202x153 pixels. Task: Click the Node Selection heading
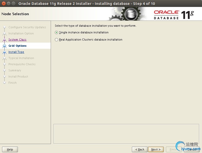[15, 14]
